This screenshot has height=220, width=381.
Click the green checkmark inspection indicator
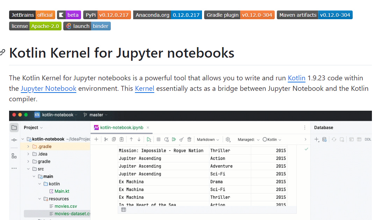pyautogui.click(x=307, y=149)
